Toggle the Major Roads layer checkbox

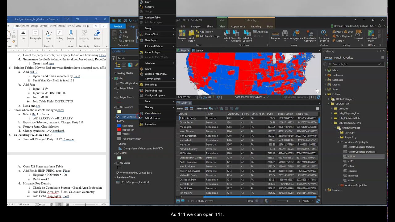point(118,97)
